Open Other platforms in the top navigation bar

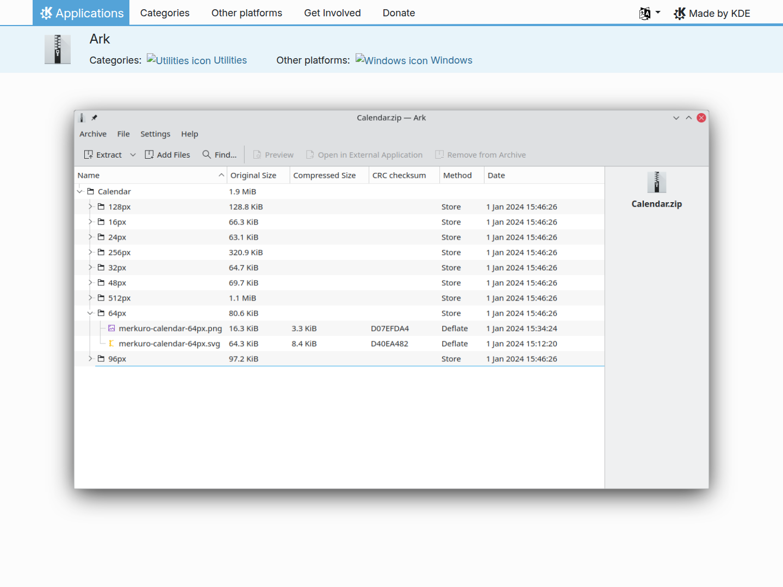[x=247, y=13]
